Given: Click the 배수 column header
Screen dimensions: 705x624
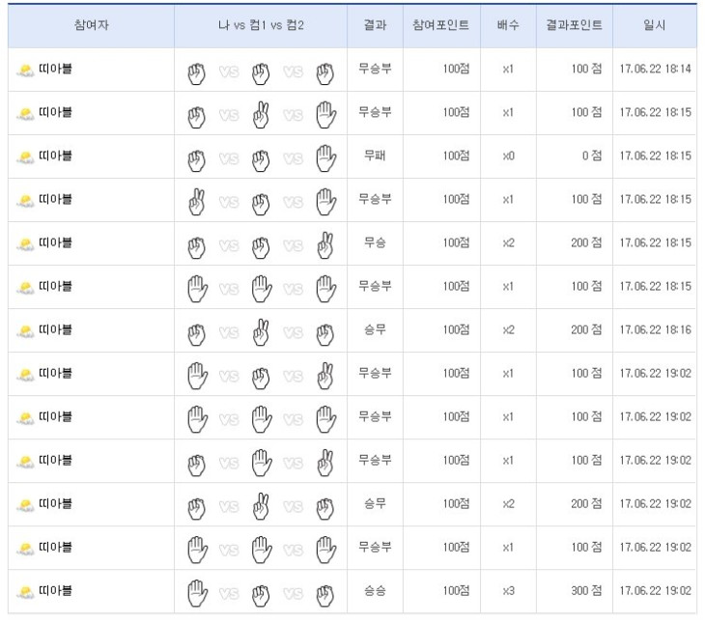Looking at the screenshot, I should coord(508,25).
